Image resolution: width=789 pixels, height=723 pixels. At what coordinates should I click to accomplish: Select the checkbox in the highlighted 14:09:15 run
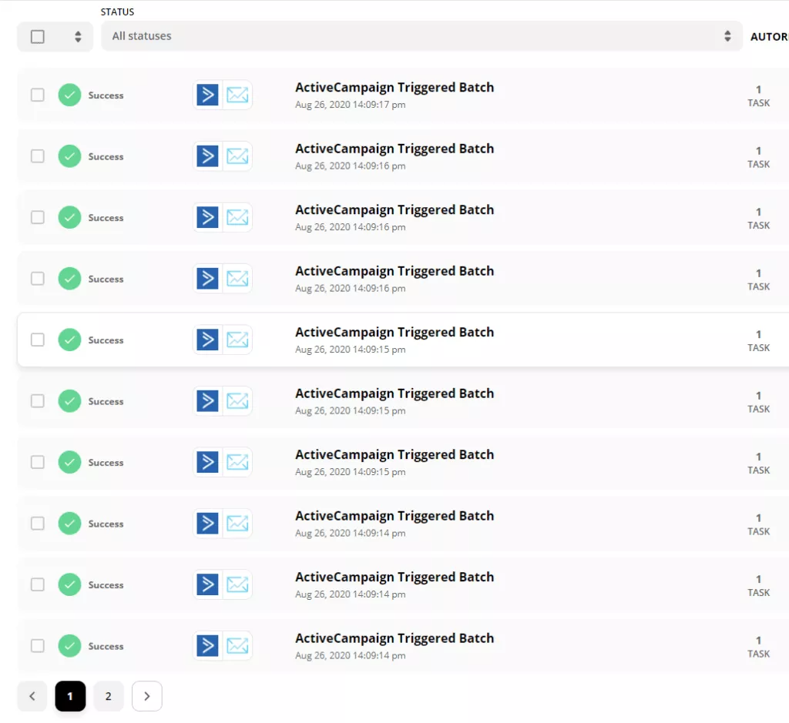[37, 340]
